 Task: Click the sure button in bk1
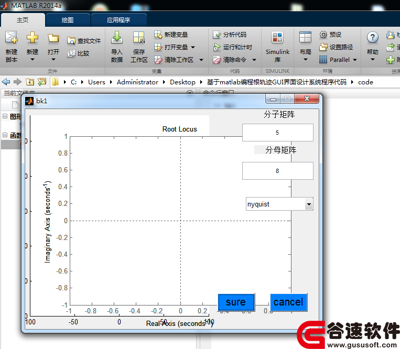click(x=236, y=302)
